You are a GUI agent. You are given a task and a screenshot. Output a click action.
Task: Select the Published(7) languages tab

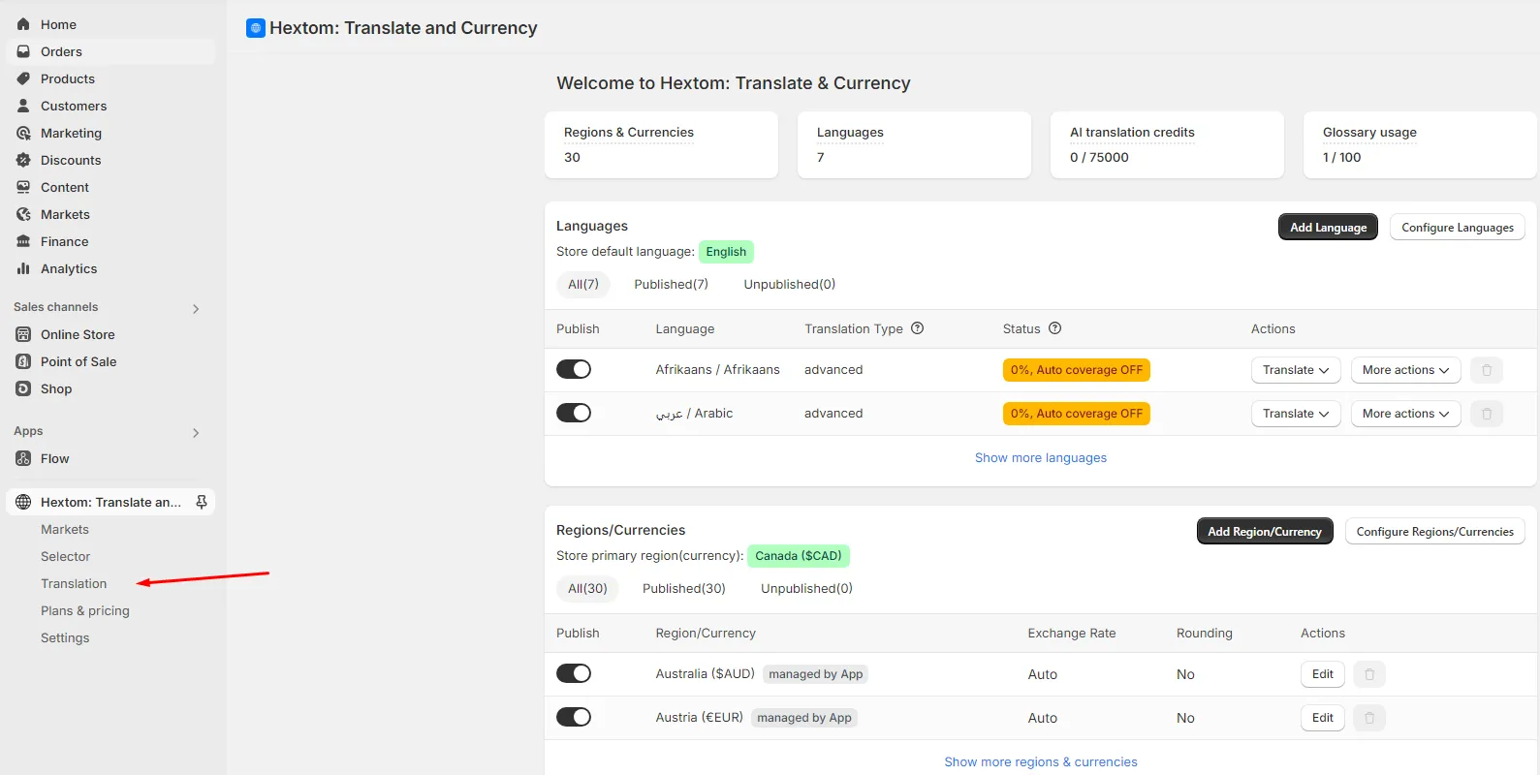point(671,285)
